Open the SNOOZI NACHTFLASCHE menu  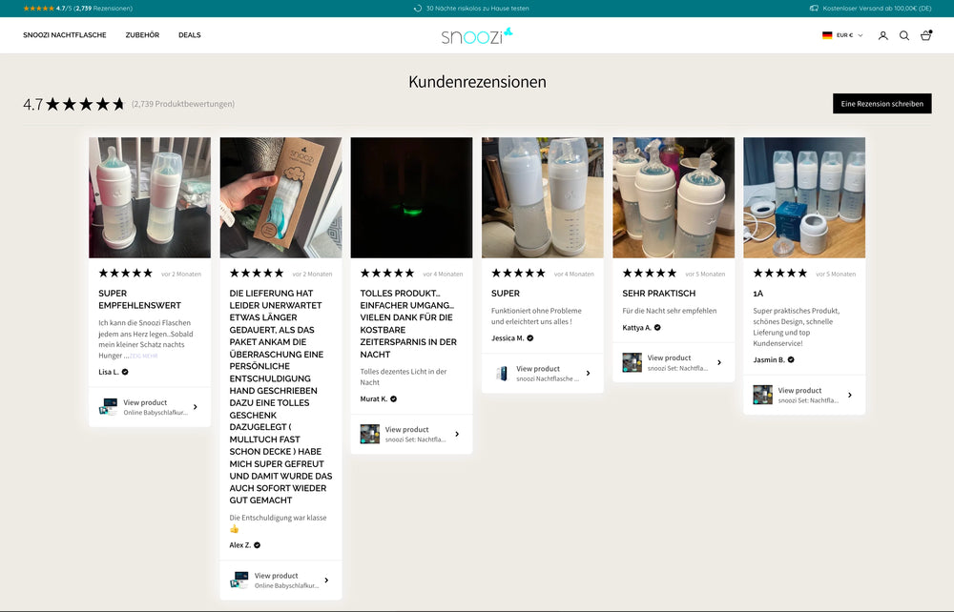click(x=65, y=35)
